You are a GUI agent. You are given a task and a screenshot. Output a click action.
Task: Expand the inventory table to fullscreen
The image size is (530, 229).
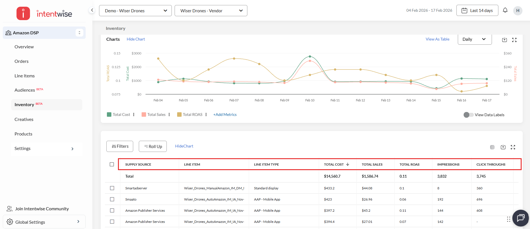click(513, 147)
